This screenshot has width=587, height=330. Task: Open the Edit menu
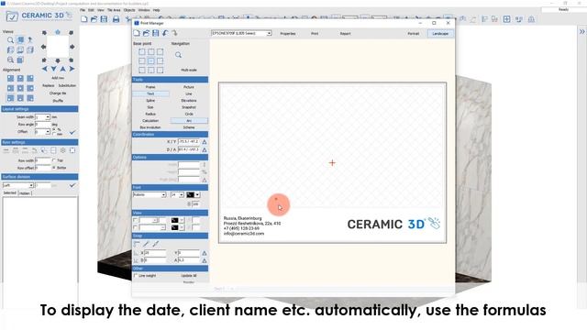(x=91, y=10)
